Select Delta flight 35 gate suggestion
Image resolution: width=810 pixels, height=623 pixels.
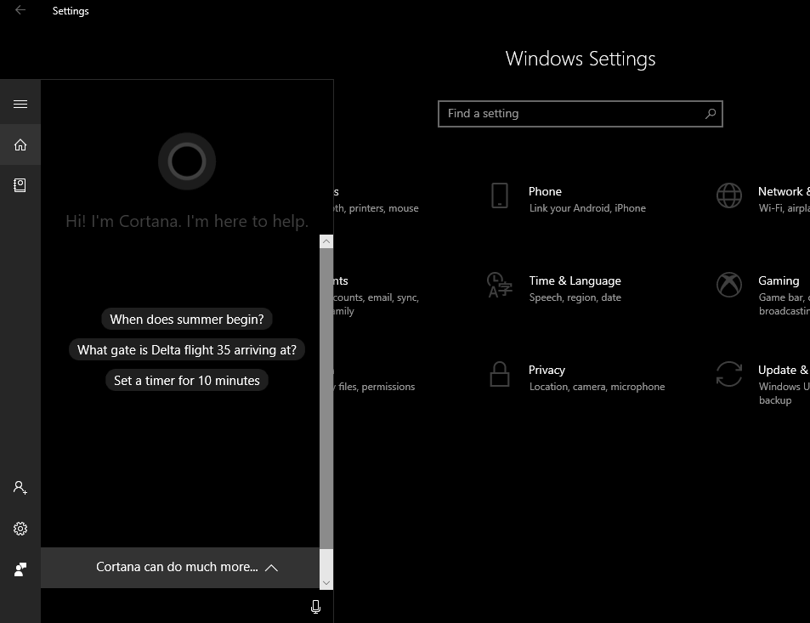pyautogui.click(x=187, y=349)
